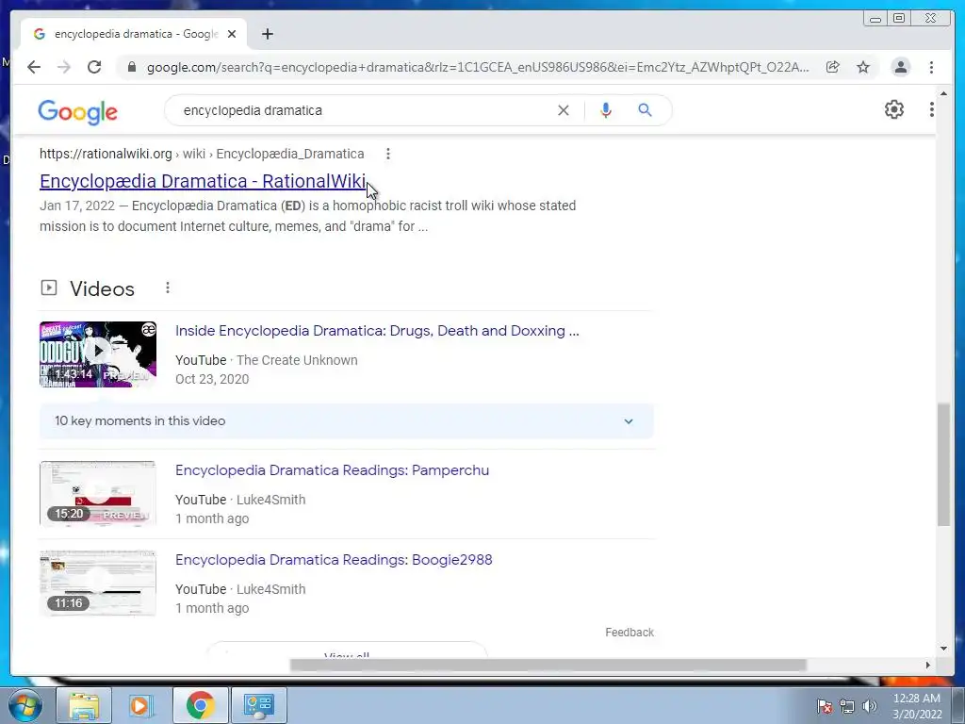965x724 pixels.
Task: Click the horizontal scrollbar thumb
Action: pos(548,665)
